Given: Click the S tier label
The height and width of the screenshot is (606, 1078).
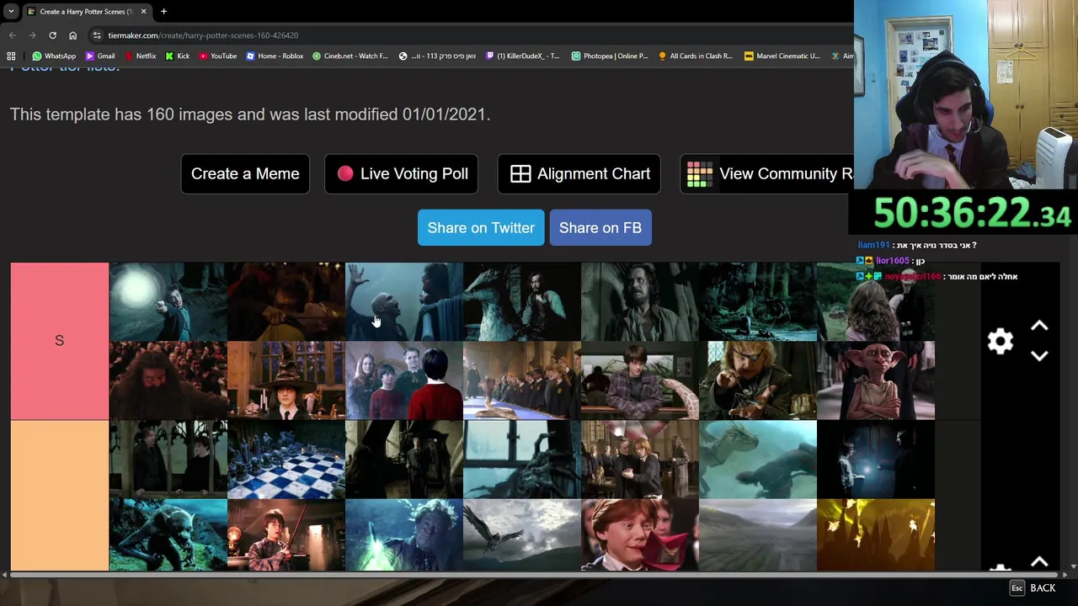Looking at the screenshot, I should click(59, 341).
